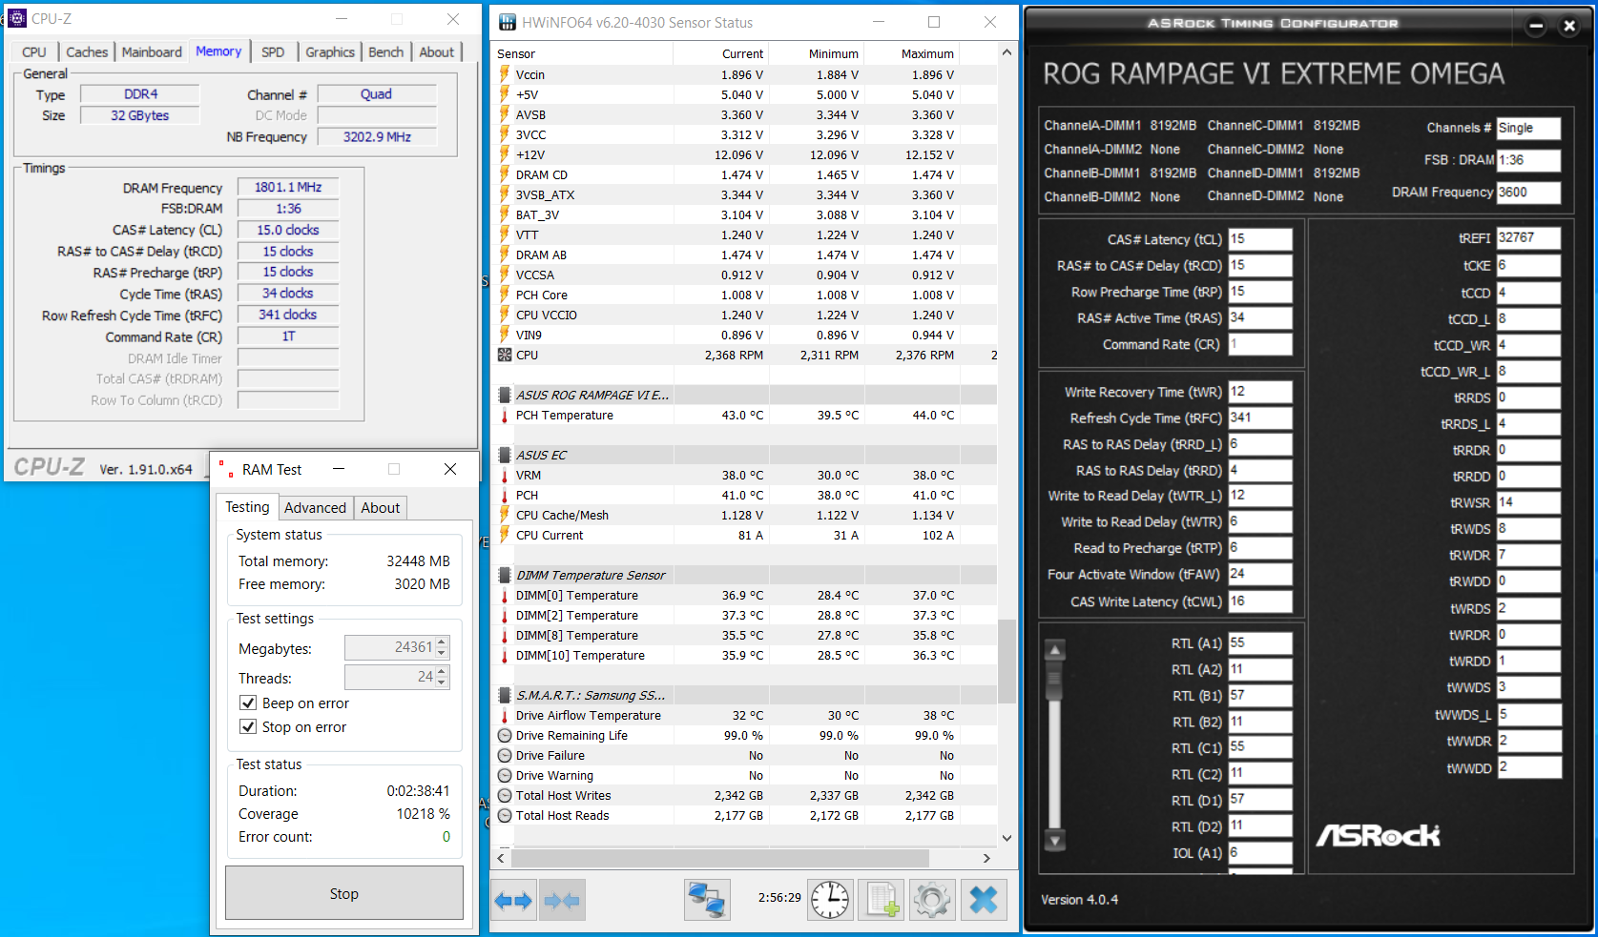Click HWiNFO save log file icon
This screenshot has height=937, width=1598.
tap(881, 900)
